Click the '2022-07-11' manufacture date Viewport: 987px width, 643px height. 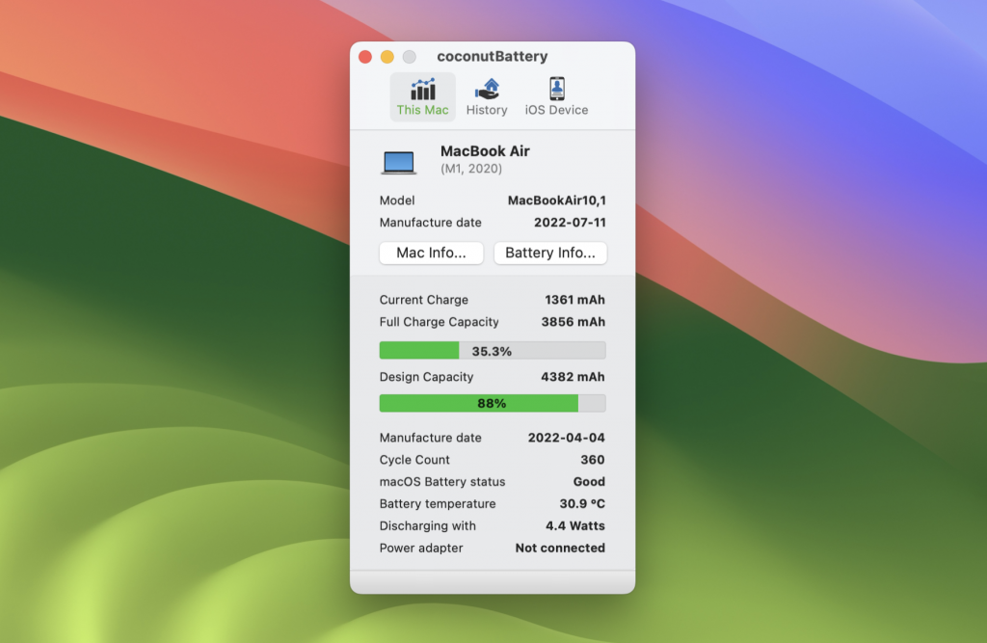(x=570, y=223)
